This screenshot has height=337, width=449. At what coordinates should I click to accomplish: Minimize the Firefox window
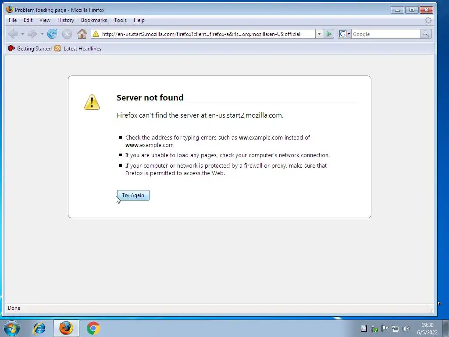(397, 10)
